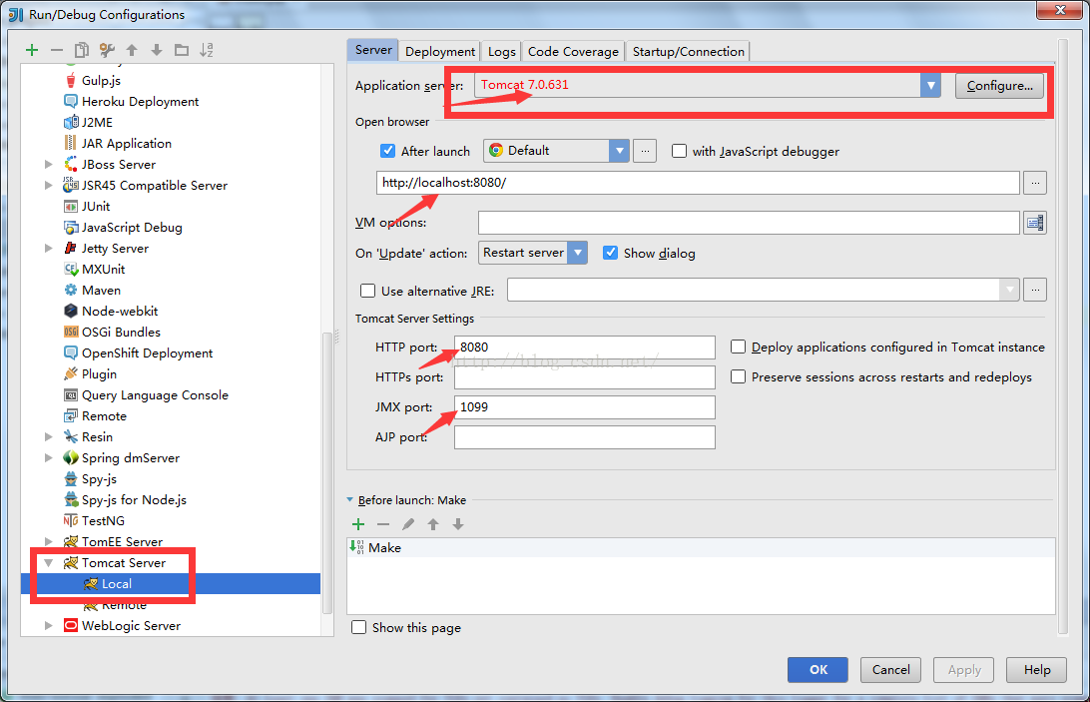Click TestNG icon in list
1090x702 pixels.
point(70,520)
